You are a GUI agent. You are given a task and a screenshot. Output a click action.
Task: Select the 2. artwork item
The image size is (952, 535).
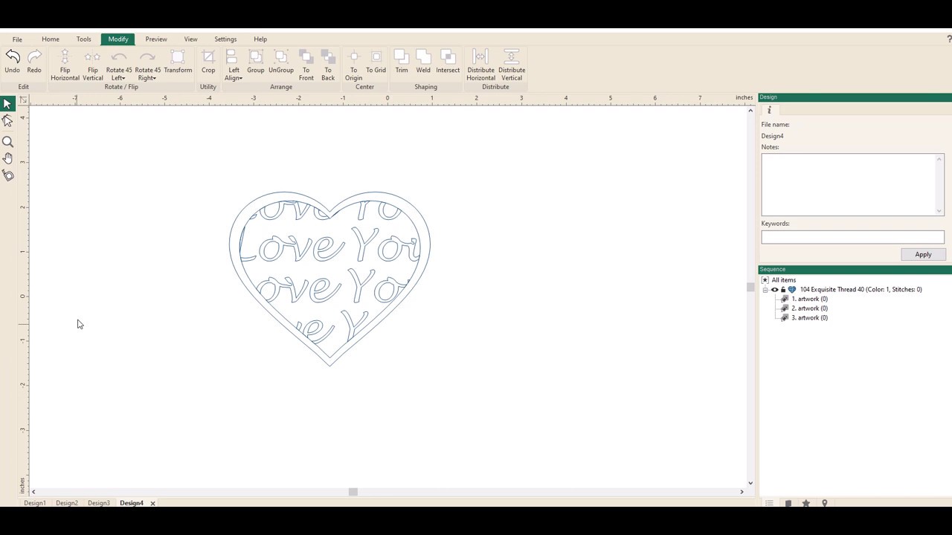point(809,308)
